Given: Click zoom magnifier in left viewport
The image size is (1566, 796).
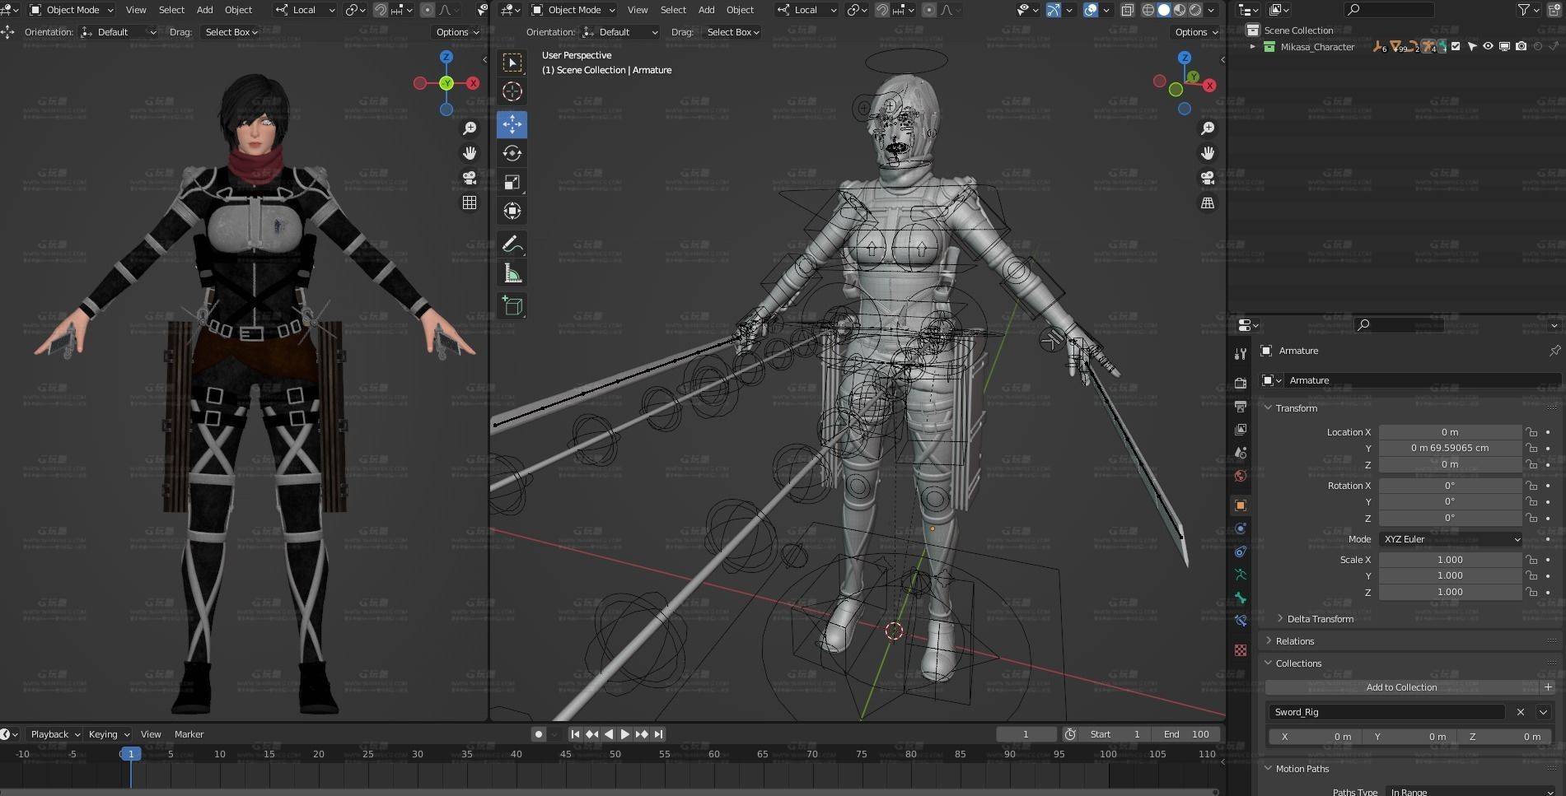Looking at the screenshot, I should [470, 128].
